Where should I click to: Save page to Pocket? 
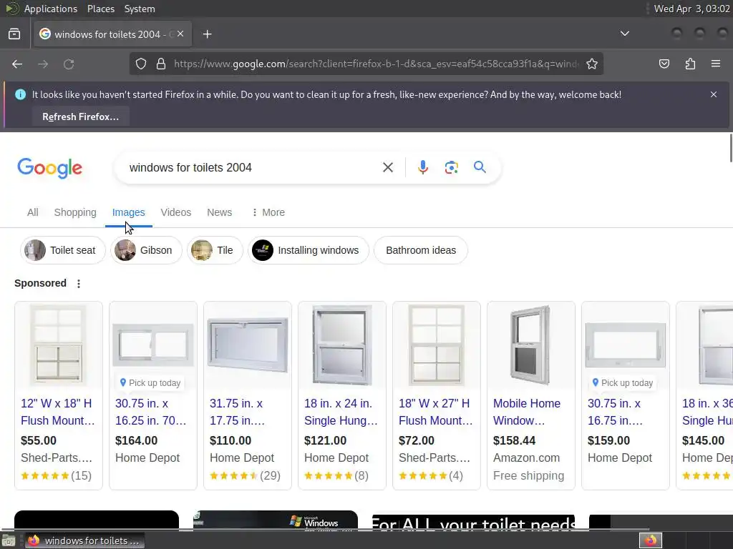664,64
